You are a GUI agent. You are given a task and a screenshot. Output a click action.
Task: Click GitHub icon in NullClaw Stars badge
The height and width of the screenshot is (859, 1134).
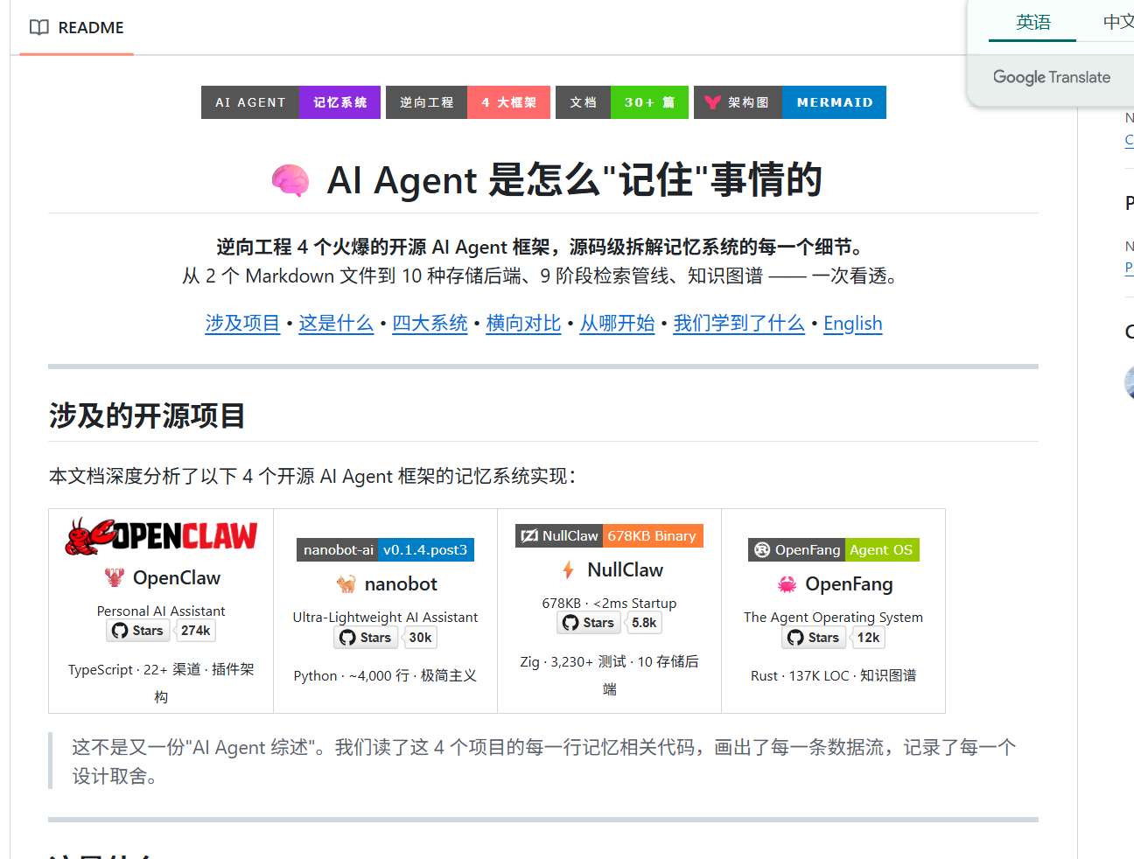point(570,623)
